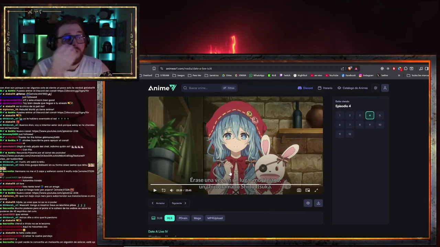
Task: Toggle the light and dark theme sun icon
Action: tap(375, 88)
